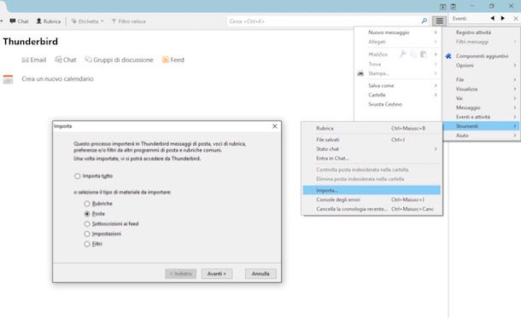Expand the Vai submenu
Image resolution: width=521 pixels, height=318 pixels.
click(482, 98)
